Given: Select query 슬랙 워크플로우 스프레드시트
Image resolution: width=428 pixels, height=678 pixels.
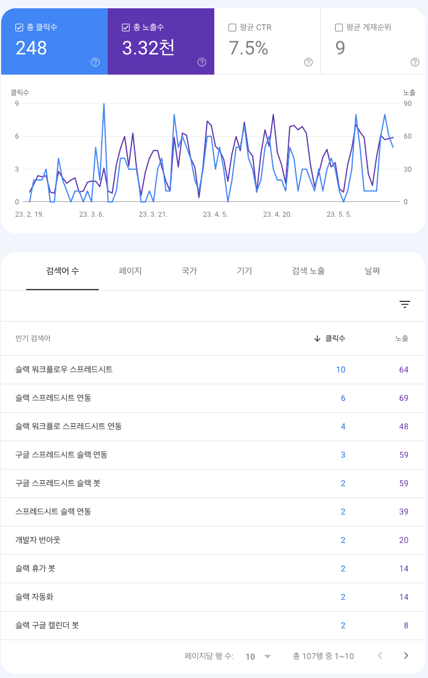Looking at the screenshot, I should (x=64, y=369).
